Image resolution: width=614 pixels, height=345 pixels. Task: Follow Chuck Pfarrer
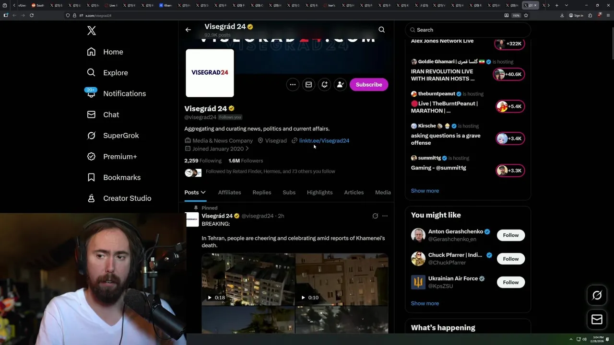[511, 259]
